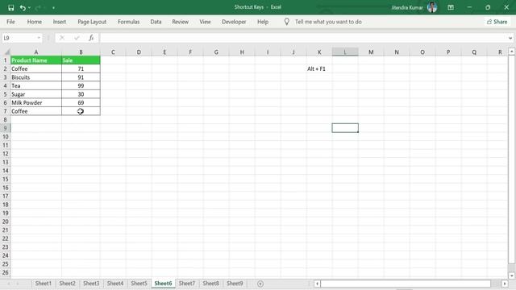
Task: Select cell with Milk Powder
Action: (35, 102)
